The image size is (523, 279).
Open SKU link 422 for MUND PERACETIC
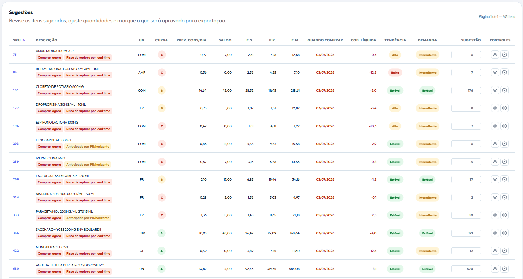coord(16,251)
